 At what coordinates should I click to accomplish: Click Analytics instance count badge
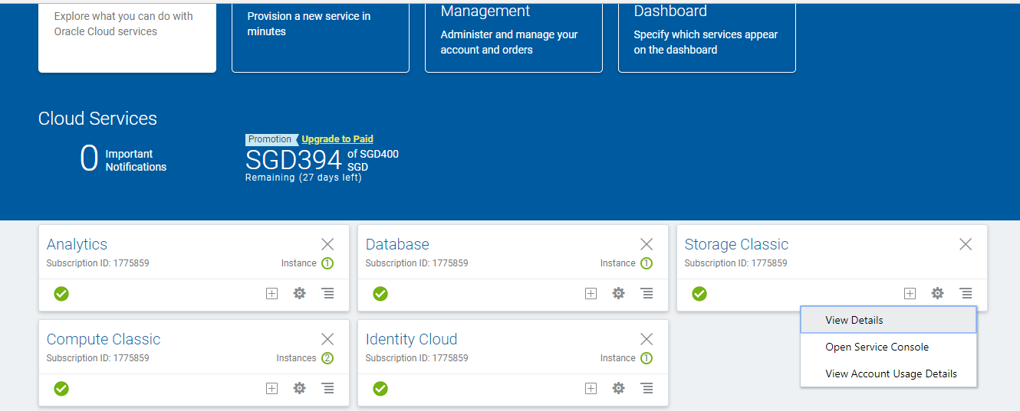point(327,263)
